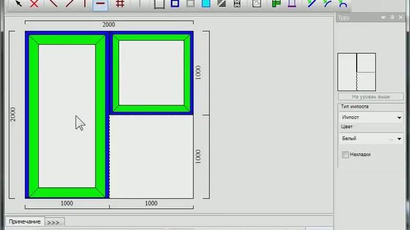Click the >>> tab
Viewport: 410px width, 230px height.
pyautogui.click(x=54, y=222)
